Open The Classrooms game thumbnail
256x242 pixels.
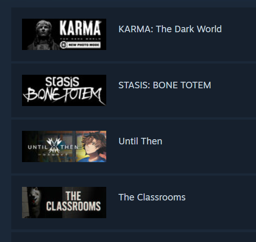(64, 202)
